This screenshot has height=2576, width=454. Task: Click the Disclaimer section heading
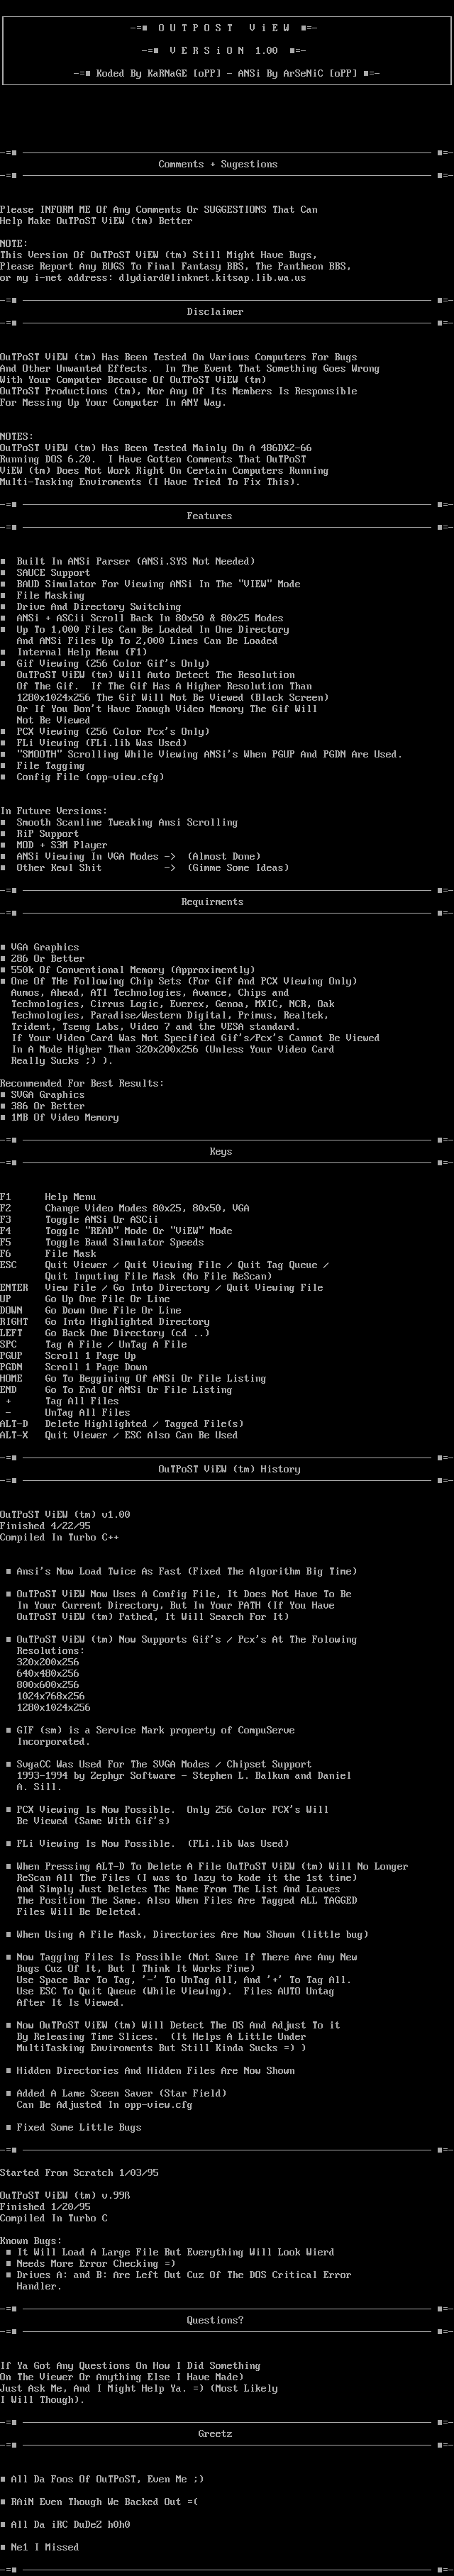215,312
